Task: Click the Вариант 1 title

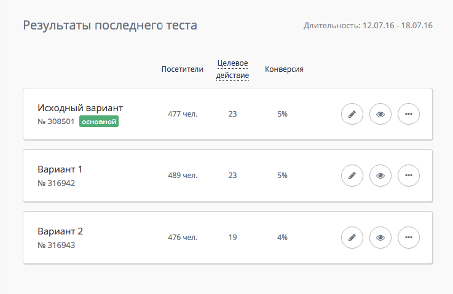Action: click(x=60, y=169)
